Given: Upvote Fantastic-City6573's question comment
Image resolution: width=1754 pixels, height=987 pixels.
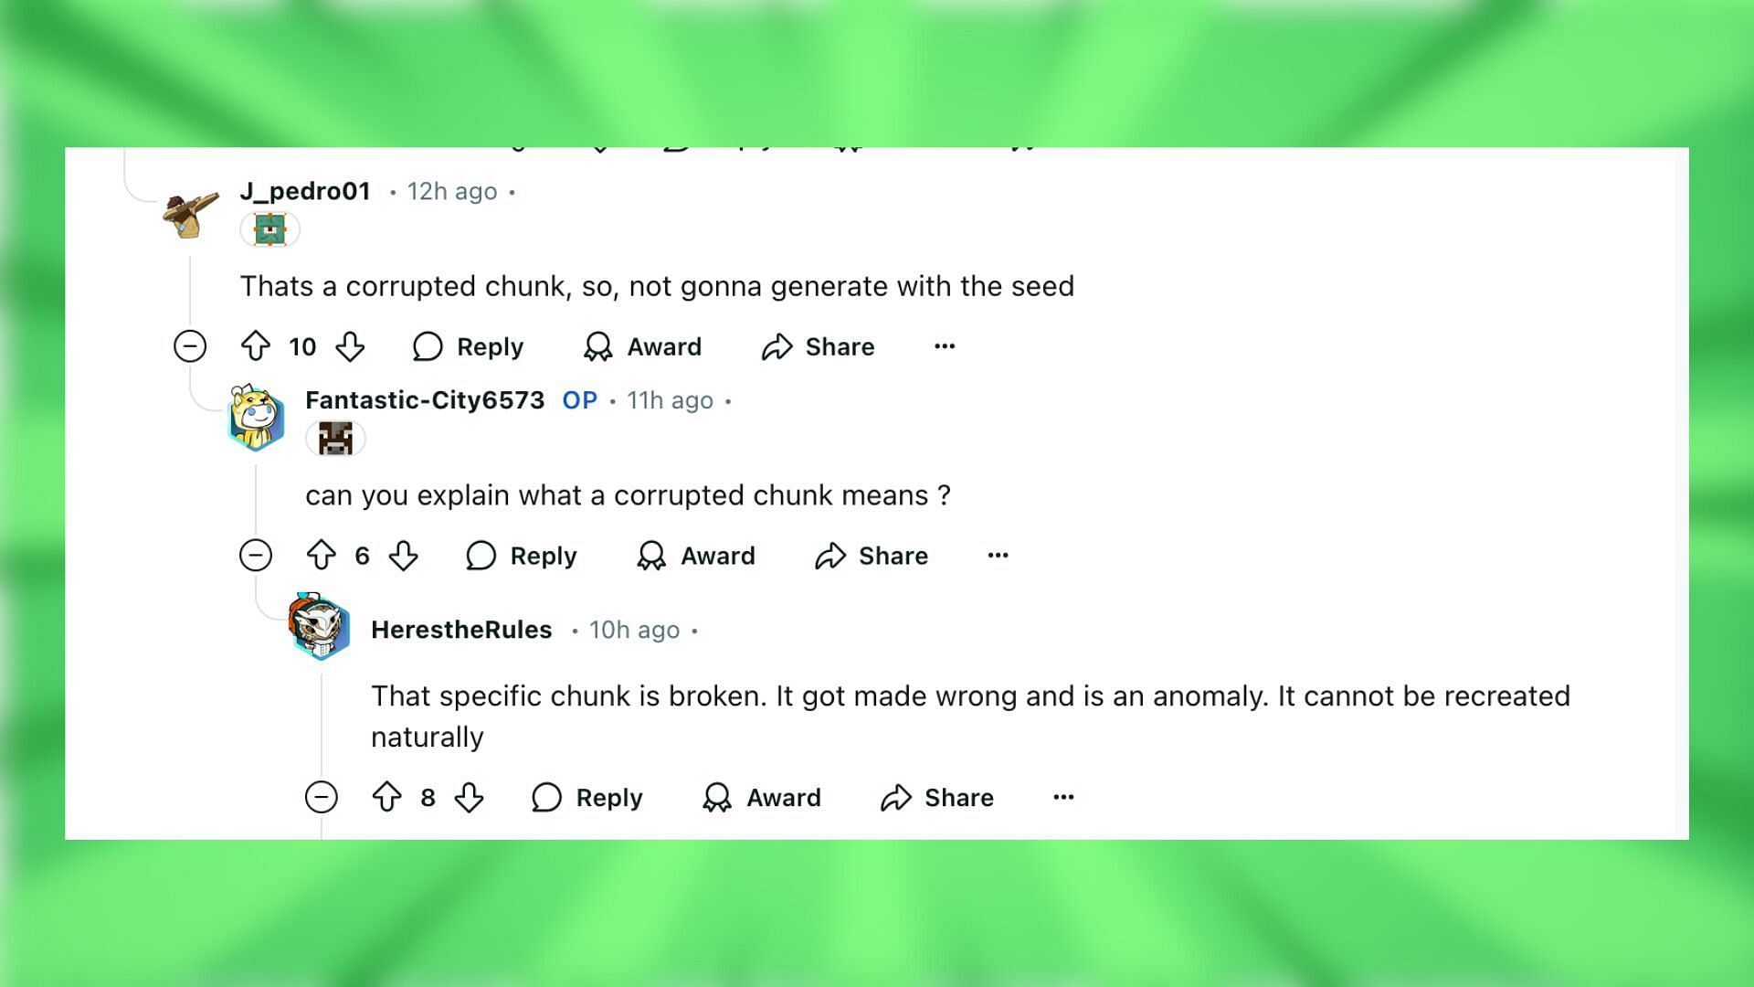Looking at the screenshot, I should click(x=321, y=556).
